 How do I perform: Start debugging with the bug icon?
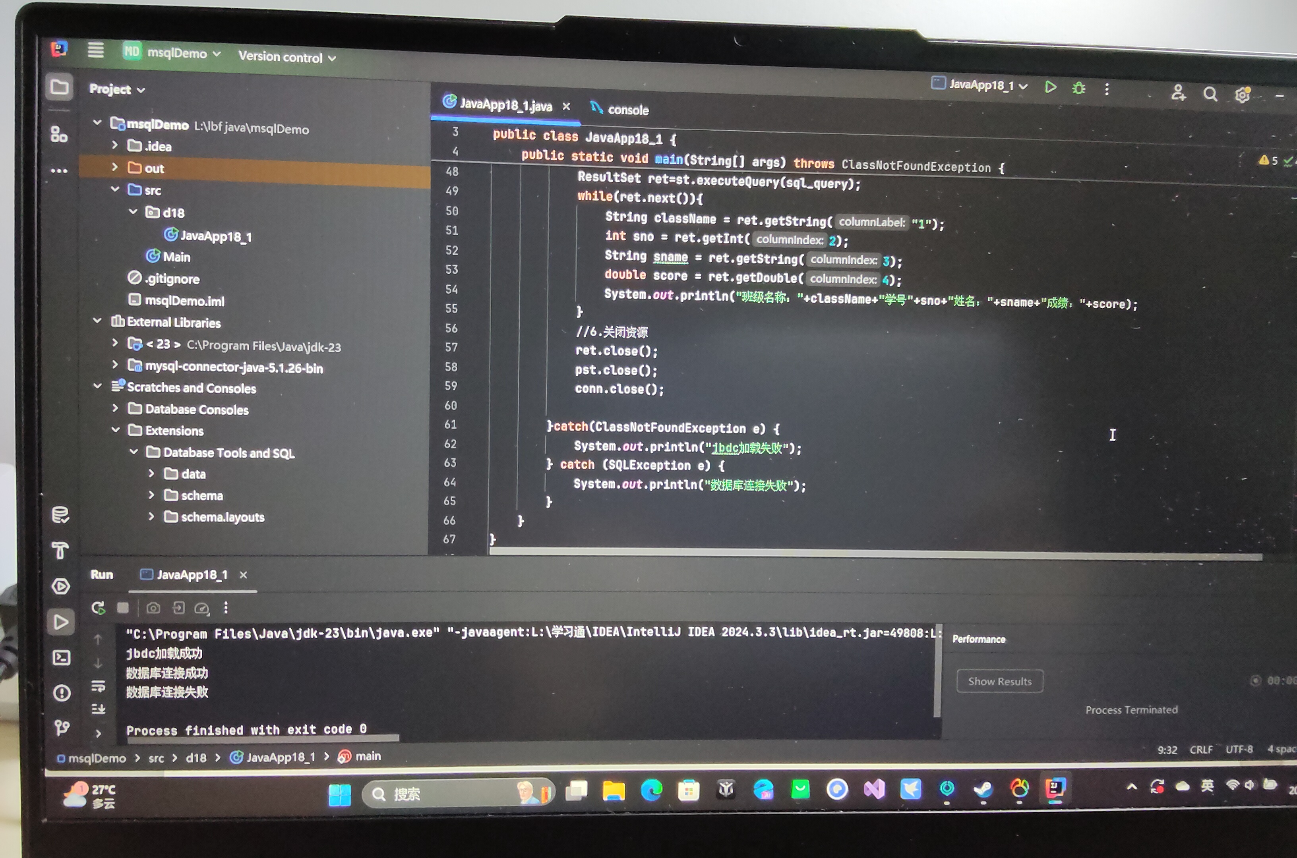click(x=1078, y=88)
